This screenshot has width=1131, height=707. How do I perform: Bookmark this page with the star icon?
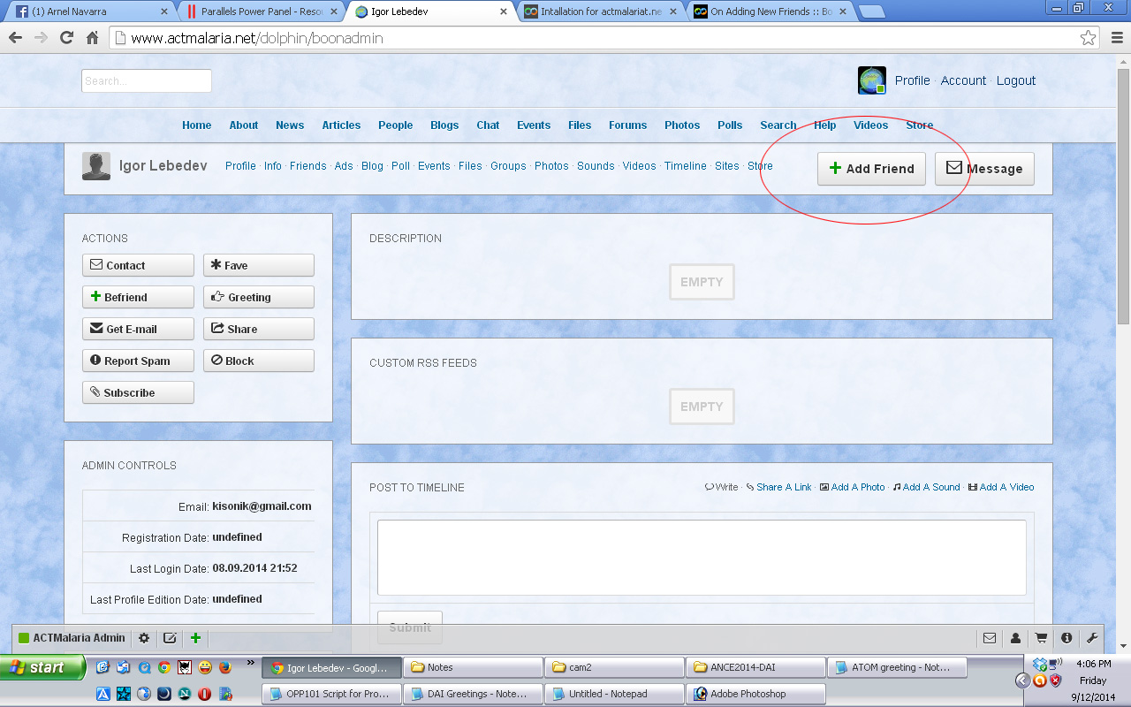tap(1088, 38)
